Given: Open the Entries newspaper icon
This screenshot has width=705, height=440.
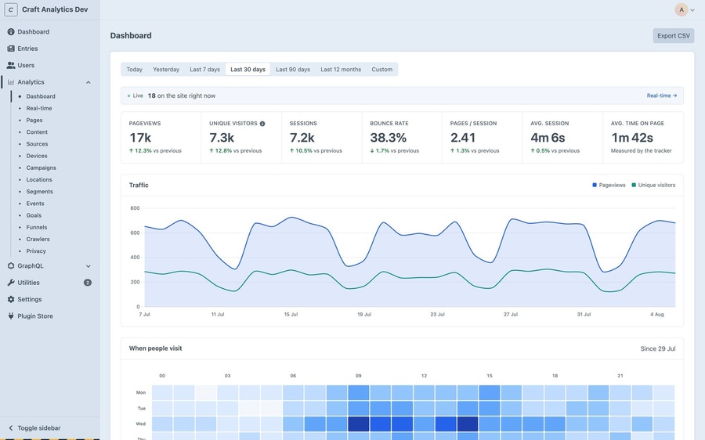Looking at the screenshot, I should coord(11,49).
